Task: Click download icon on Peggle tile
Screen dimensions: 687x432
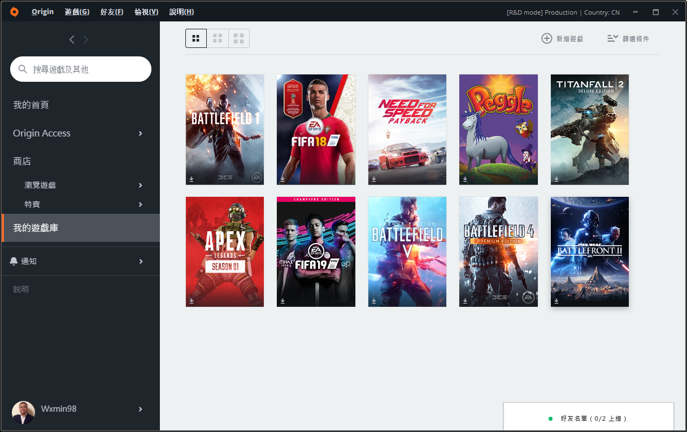Action: point(465,179)
